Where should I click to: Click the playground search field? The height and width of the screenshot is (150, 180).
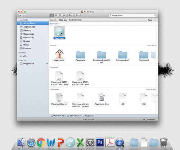133,15
